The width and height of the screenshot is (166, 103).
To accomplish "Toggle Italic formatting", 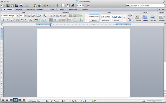I will [x=7, y=20].
